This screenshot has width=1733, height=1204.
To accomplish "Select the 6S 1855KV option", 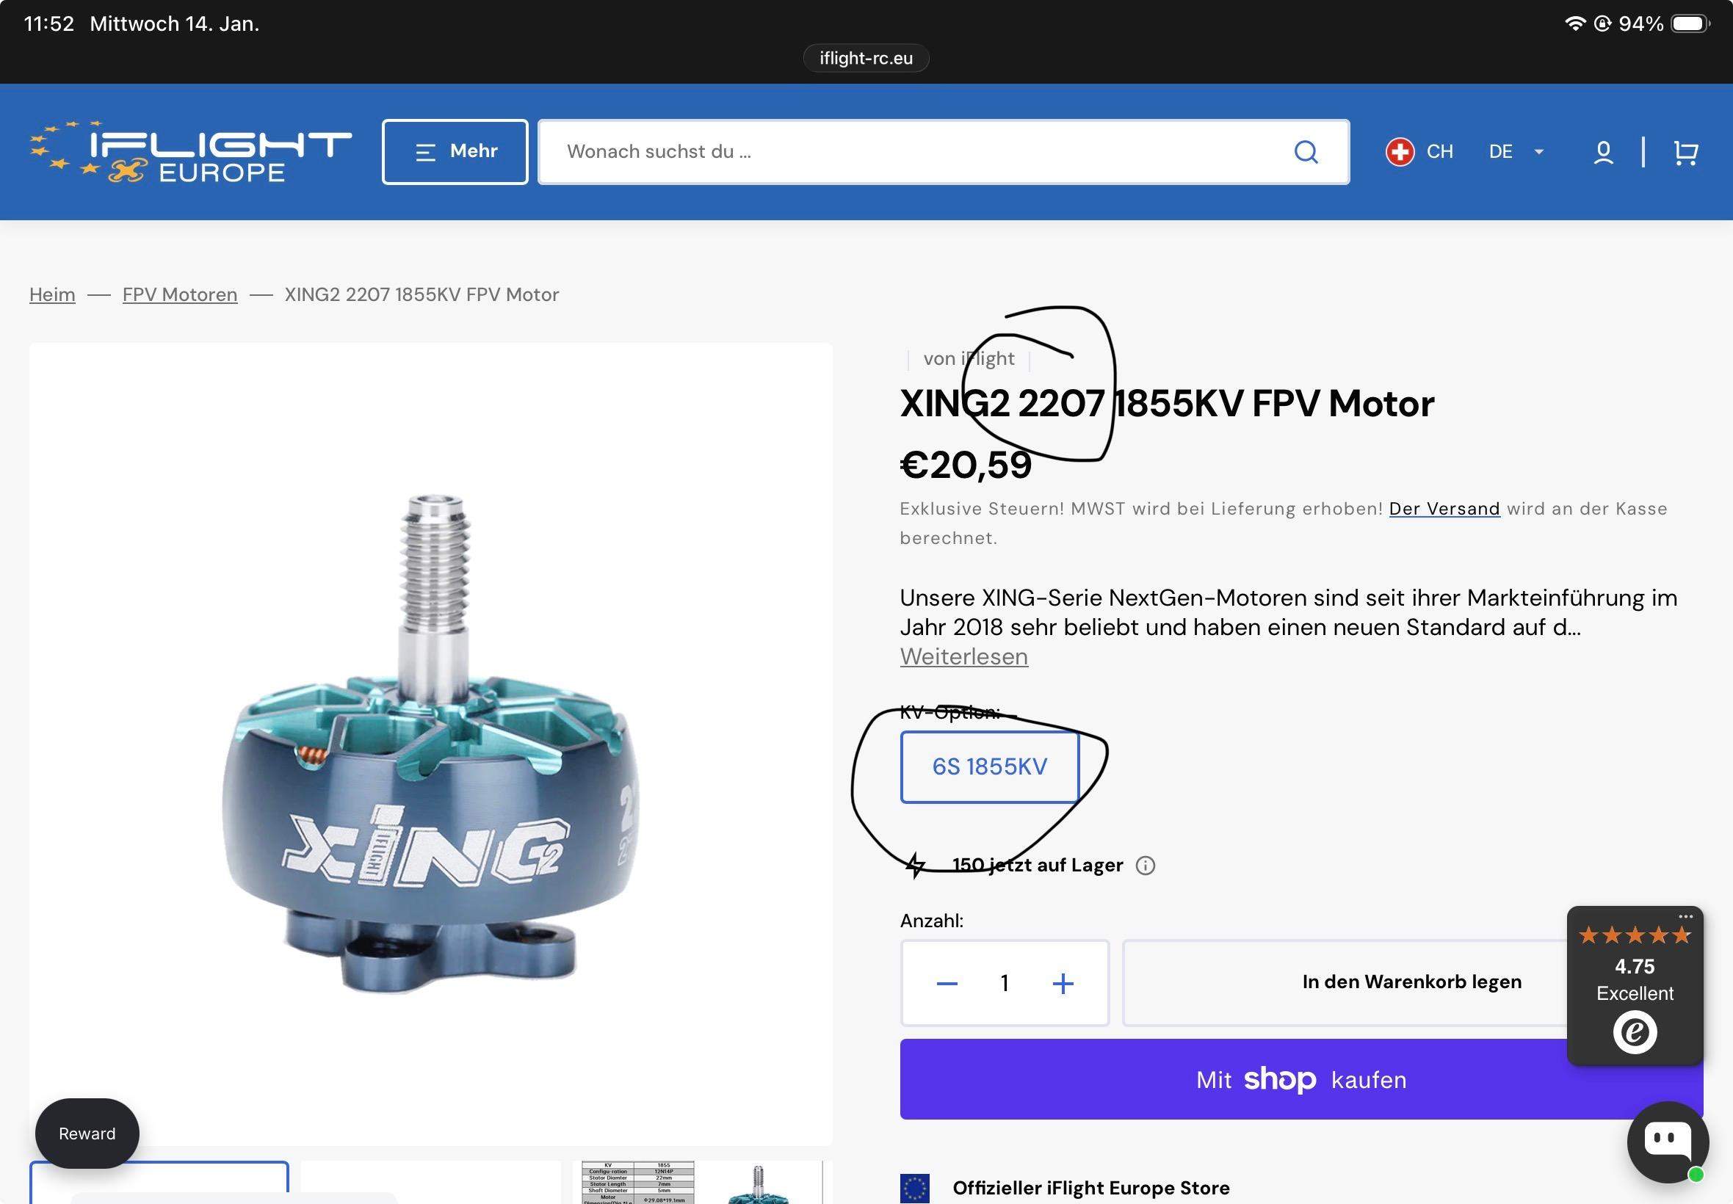I will click(989, 766).
